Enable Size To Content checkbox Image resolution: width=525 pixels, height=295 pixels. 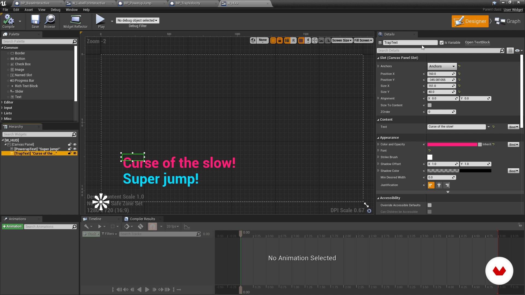coord(430,105)
